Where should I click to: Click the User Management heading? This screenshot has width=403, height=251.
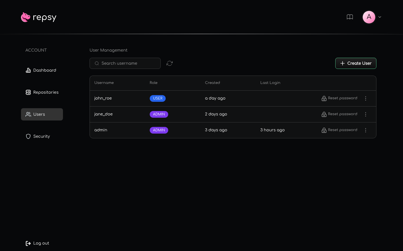[x=109, y=50]
